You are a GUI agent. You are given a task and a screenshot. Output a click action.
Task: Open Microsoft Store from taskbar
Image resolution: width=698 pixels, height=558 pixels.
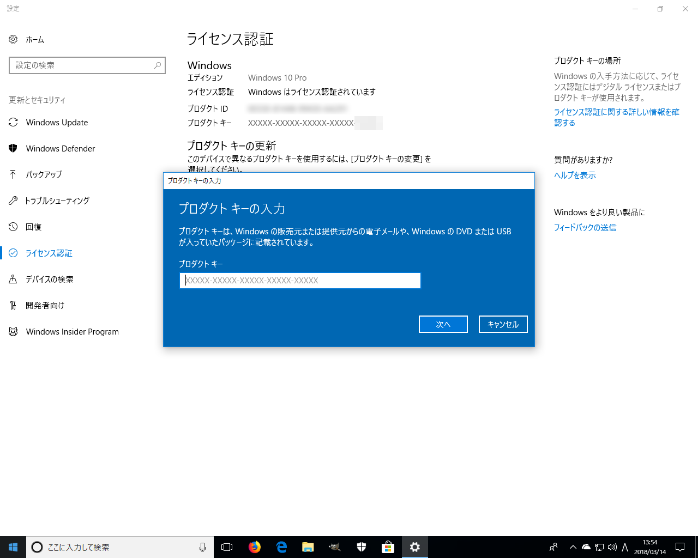click(x=388, y=547)
